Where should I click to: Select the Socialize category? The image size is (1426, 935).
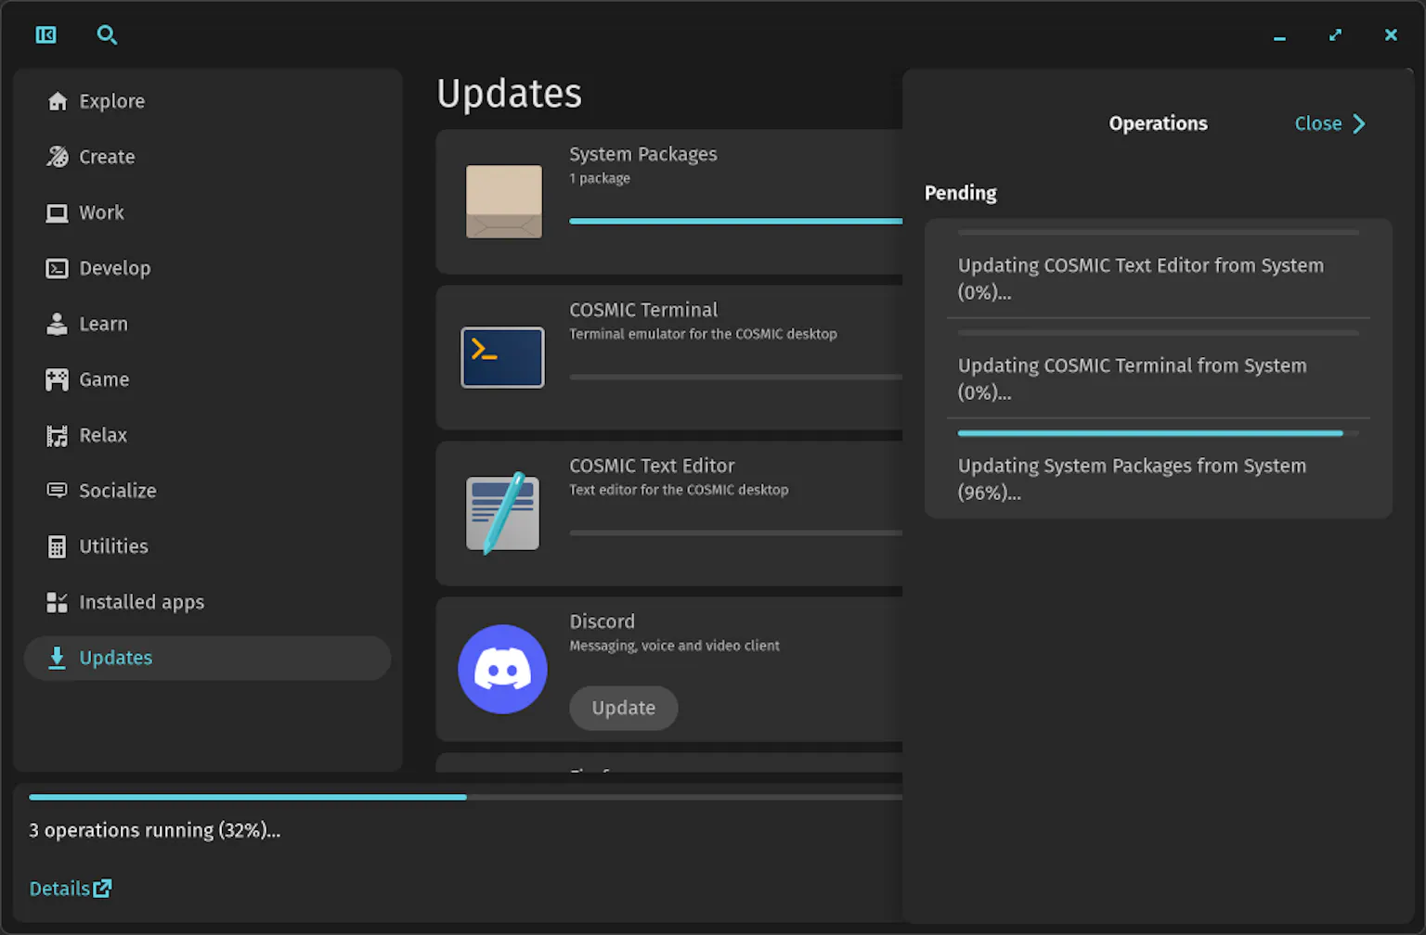(x=118, y=491)
